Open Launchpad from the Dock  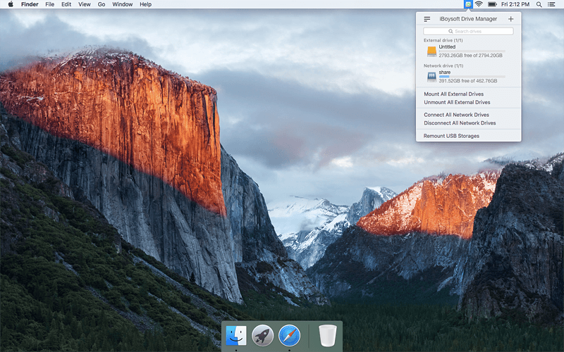tap(262, 335)
